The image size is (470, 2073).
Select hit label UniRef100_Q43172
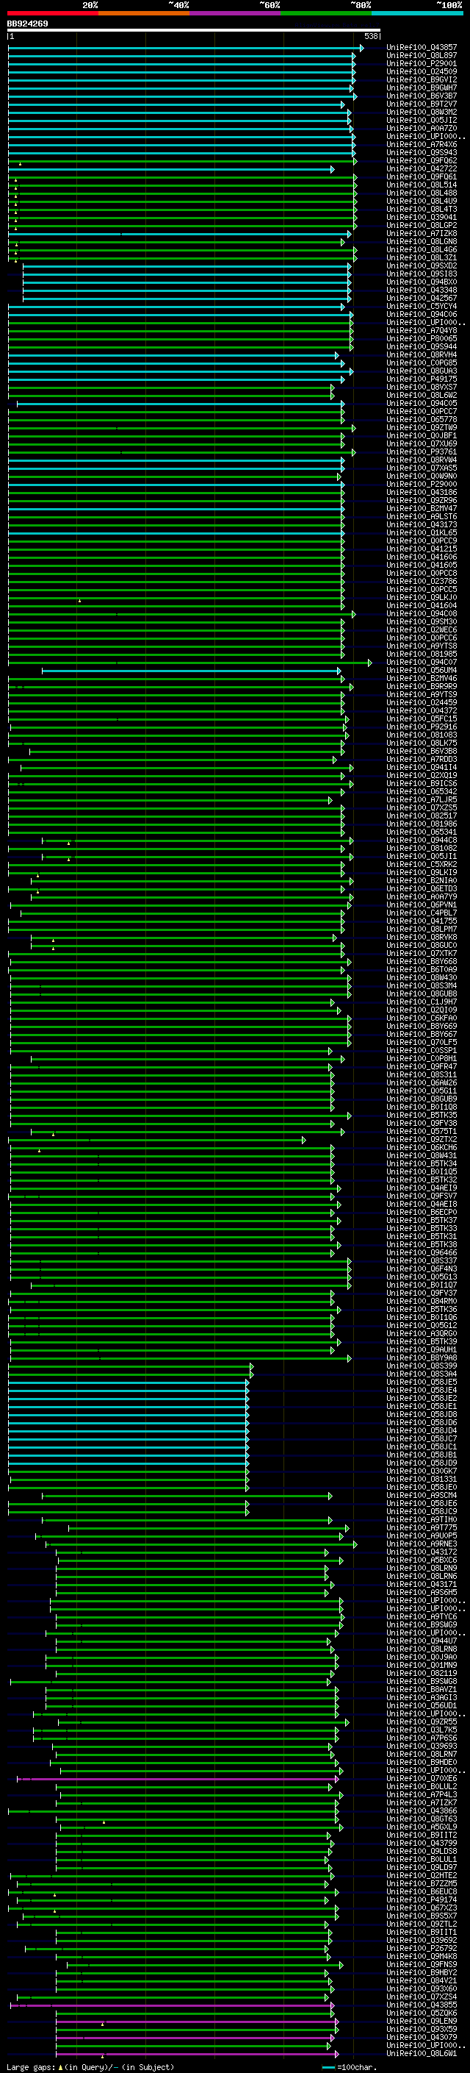point(421,1552)
